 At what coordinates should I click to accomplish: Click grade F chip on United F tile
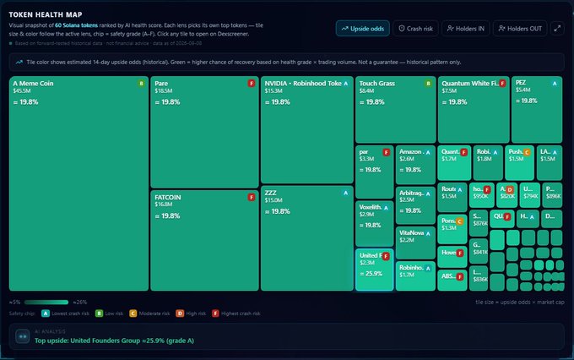(386, 256)
